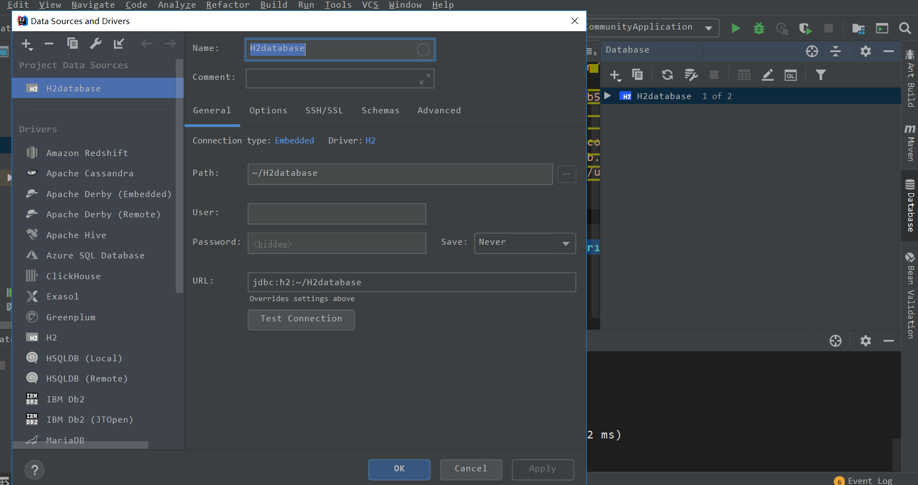Browse for H2 database path

pos(567,174)
